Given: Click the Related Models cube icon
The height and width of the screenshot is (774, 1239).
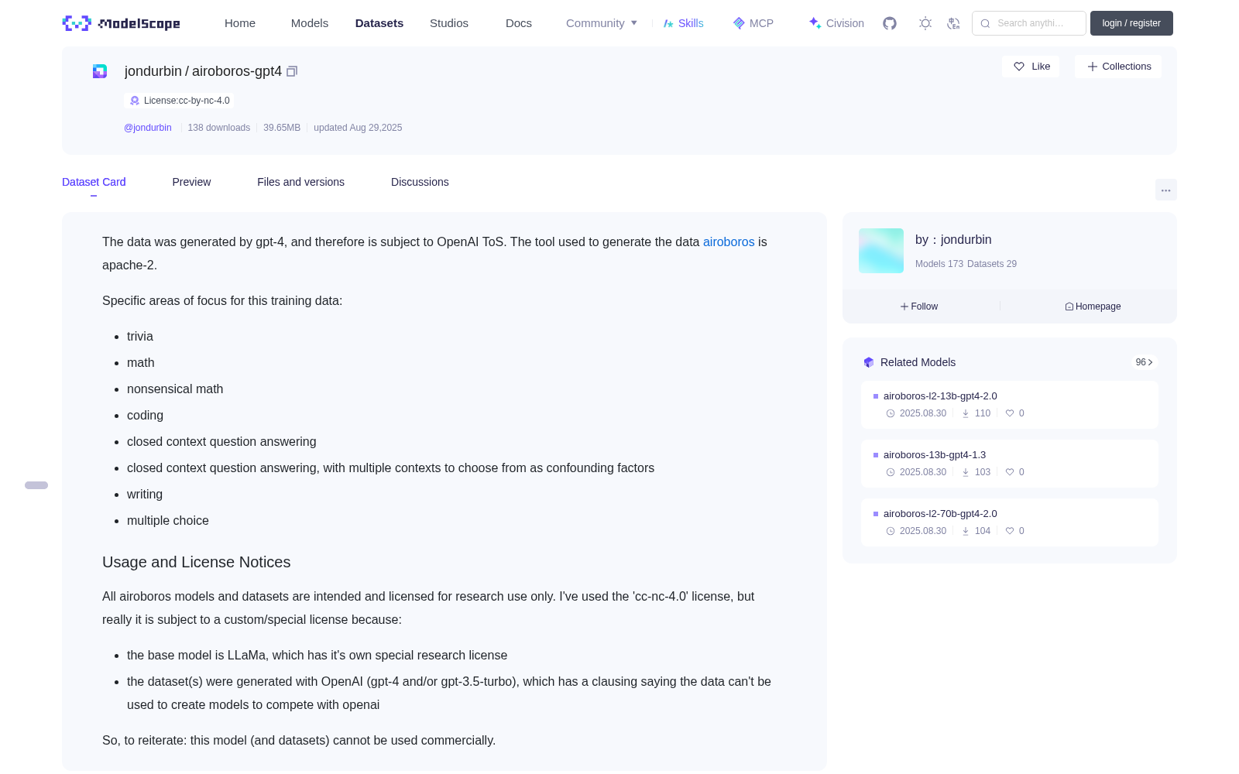Looking at the screenshot, I should pos(869,362).
